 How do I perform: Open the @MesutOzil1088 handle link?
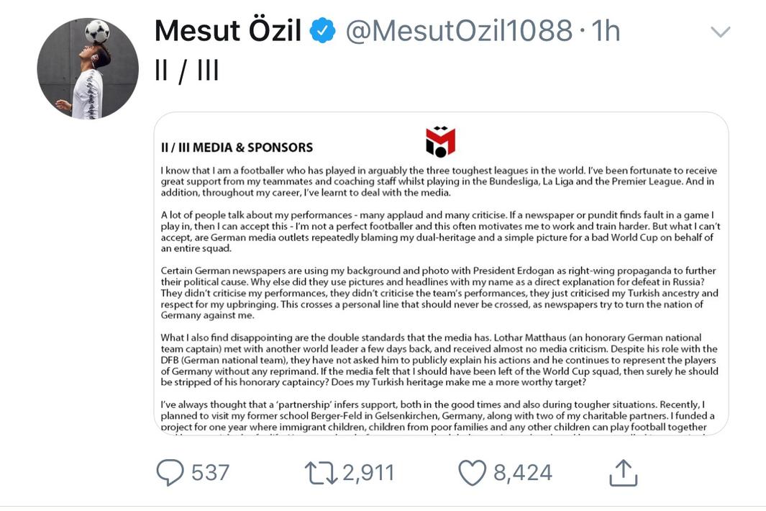coord(458,31)
